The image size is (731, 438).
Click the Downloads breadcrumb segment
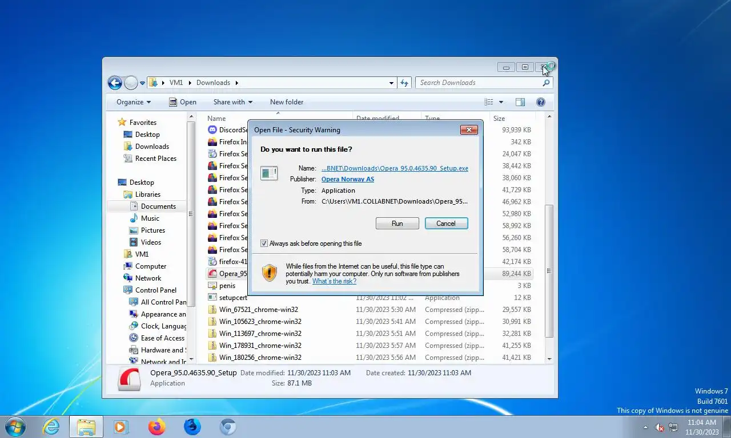(x=213, y=83)
